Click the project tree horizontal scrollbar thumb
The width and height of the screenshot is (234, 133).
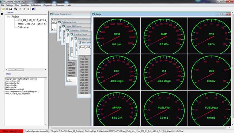click(x=16, y=70)
